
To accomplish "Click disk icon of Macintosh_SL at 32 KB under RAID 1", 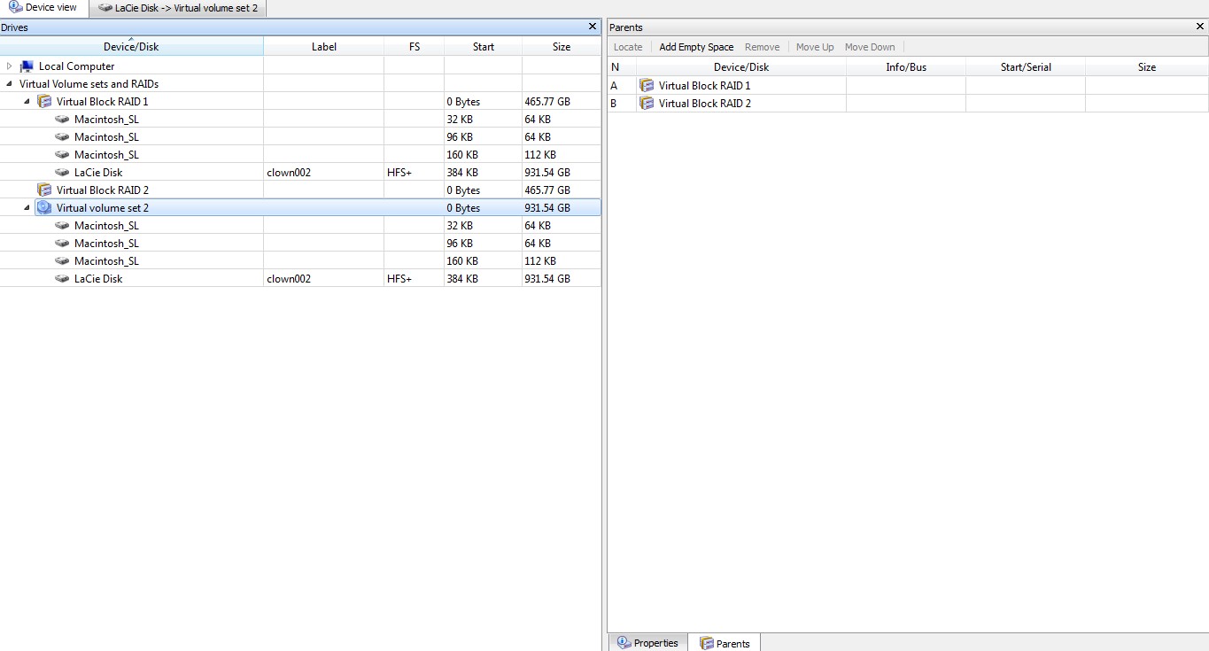I will pos(62,120).
